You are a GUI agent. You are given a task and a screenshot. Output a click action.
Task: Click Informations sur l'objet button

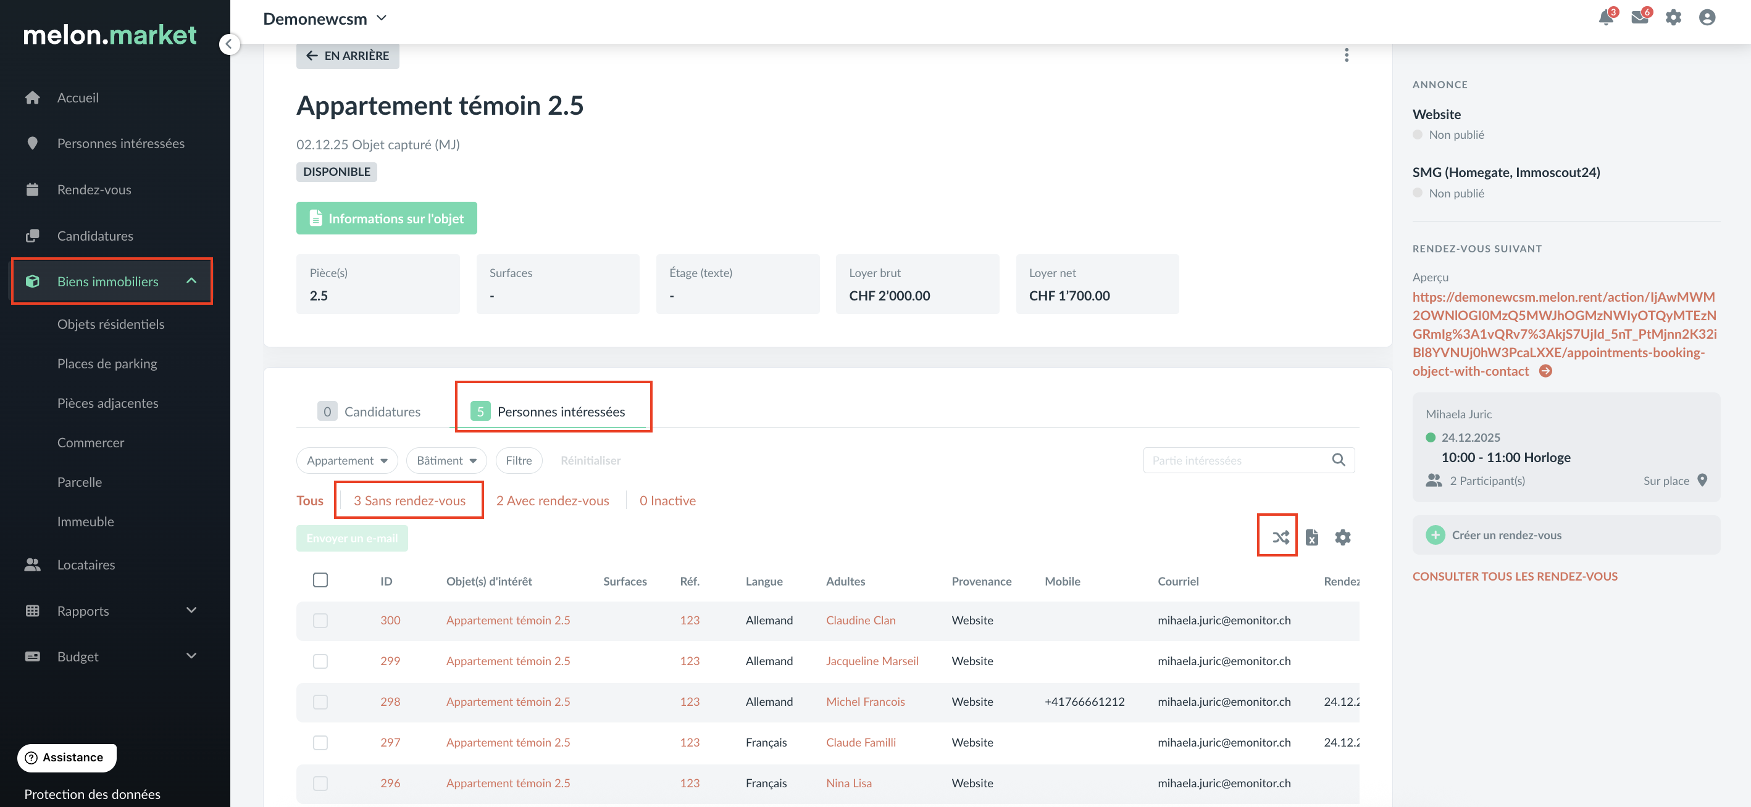tap(386, 219)
